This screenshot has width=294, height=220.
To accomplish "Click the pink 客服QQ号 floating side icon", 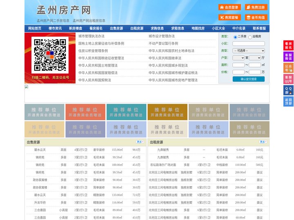I will [x=288, y=79].
